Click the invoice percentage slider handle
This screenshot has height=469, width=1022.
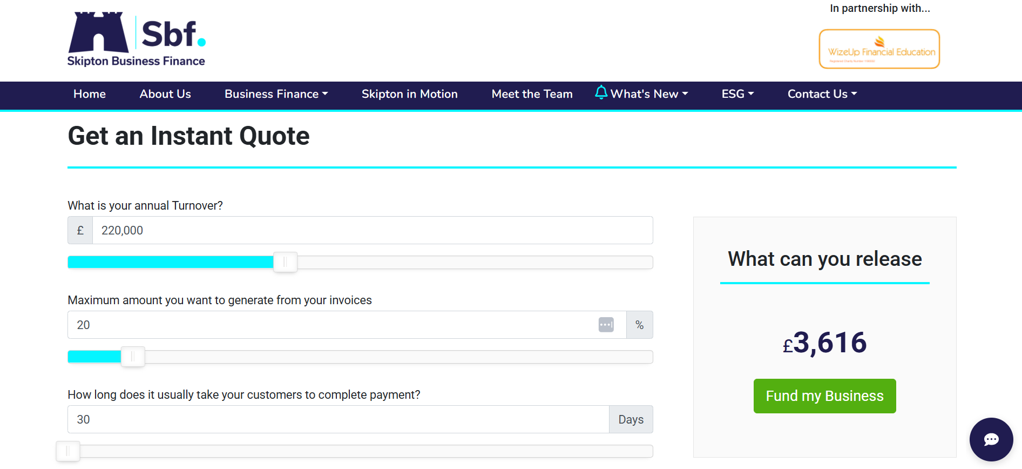tap(133, 357)
